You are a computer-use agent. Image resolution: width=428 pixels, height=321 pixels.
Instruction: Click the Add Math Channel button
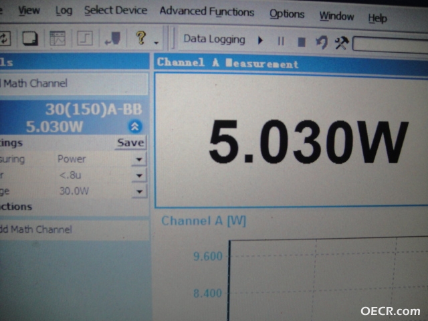point(74,229)
